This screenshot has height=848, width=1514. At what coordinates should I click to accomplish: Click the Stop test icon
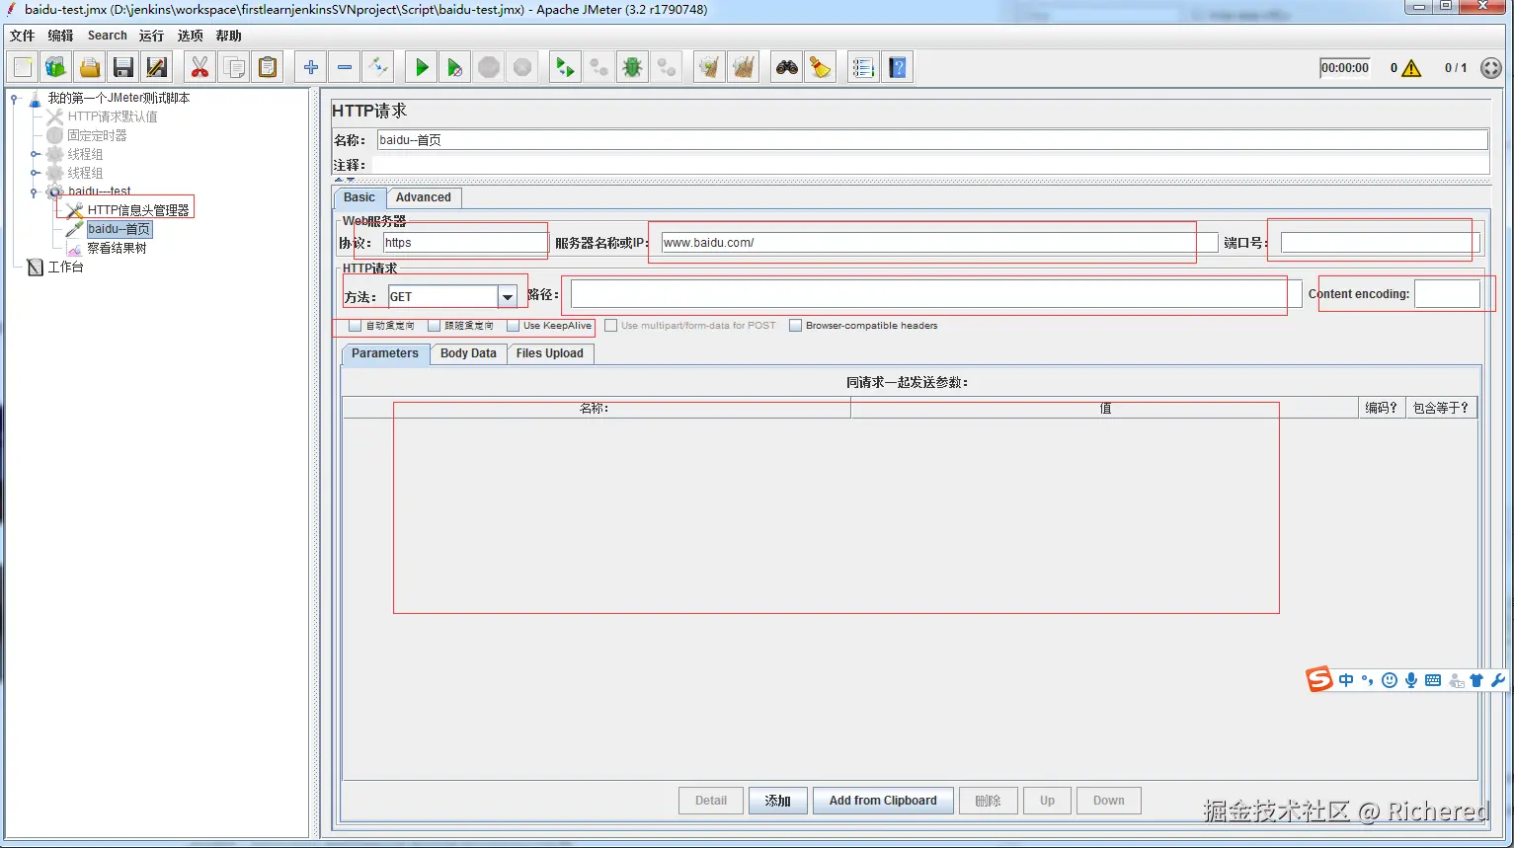click(489, 67)
